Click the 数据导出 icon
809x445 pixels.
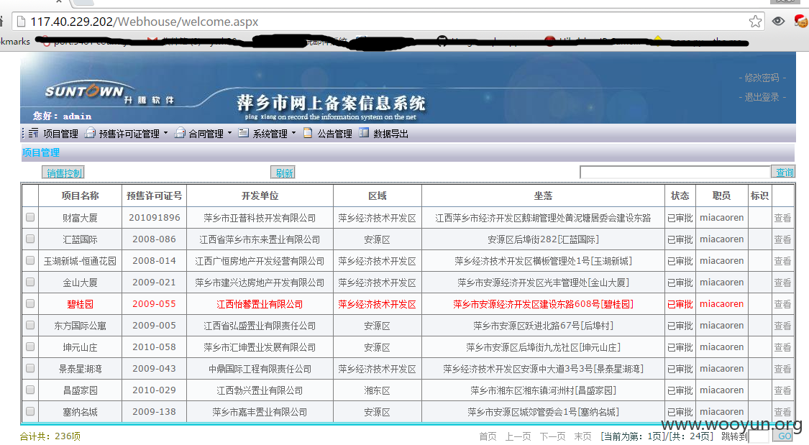pyautogui.click(x=364, y=133)
